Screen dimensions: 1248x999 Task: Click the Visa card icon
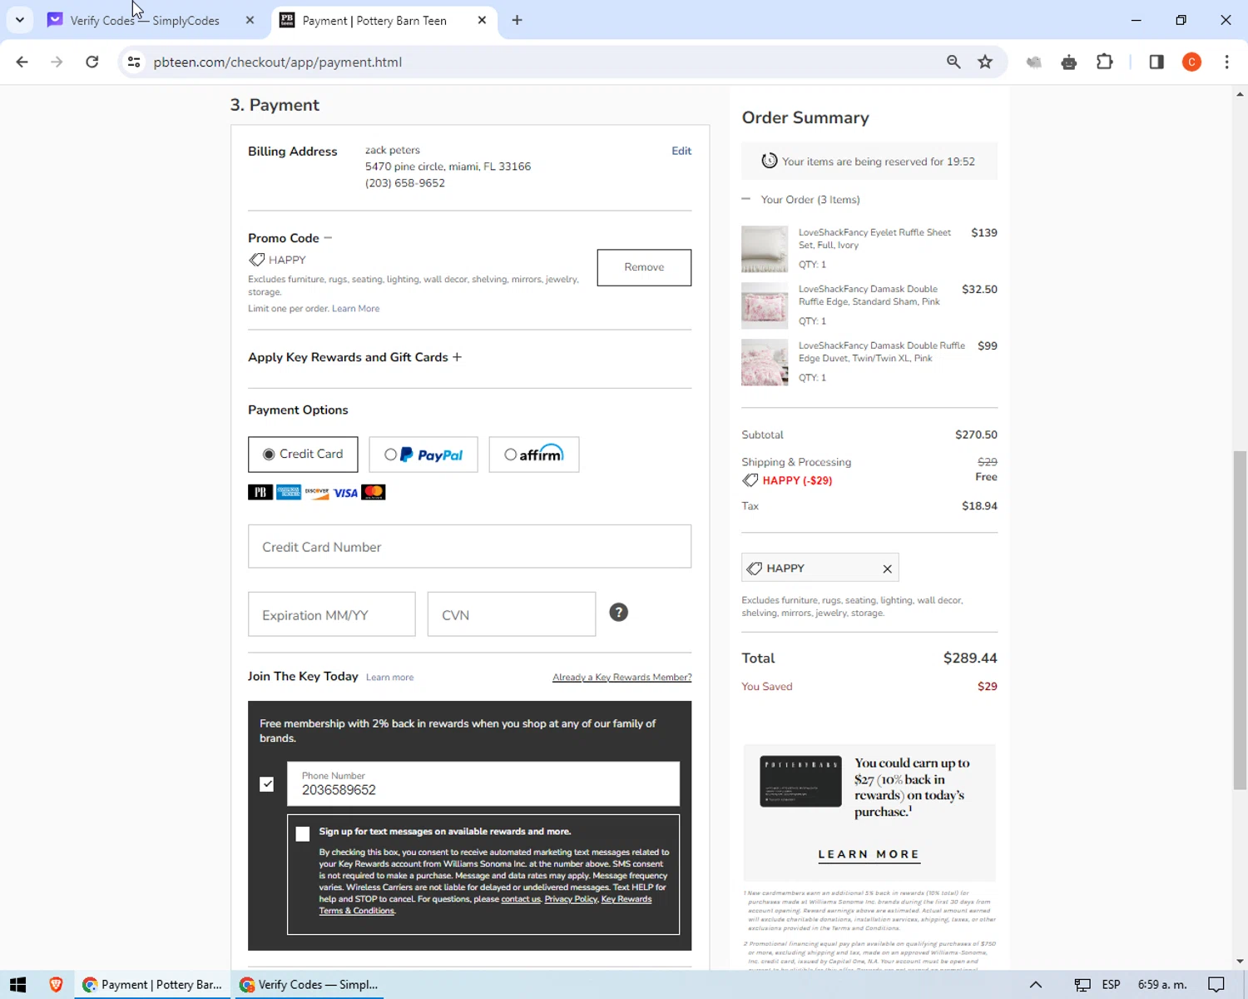click(x=345, y=492)
